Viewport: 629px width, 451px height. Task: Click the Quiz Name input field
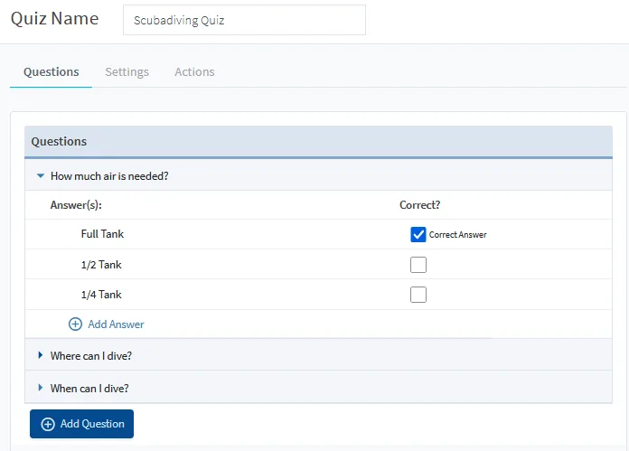[x=244, y=20]
